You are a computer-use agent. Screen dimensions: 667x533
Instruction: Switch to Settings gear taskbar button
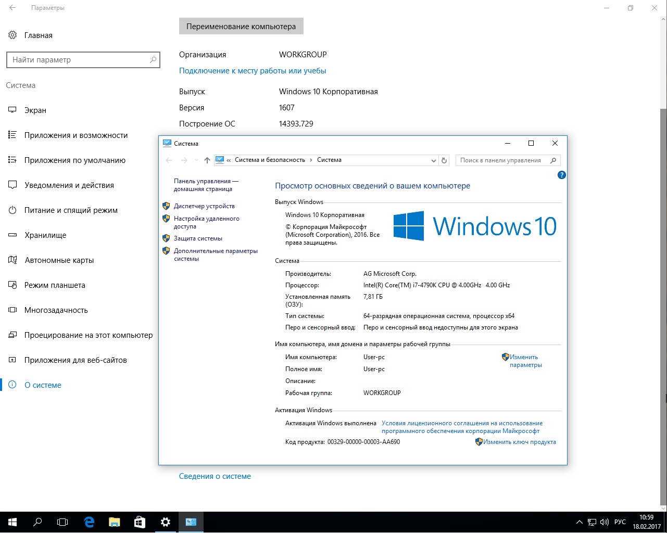(166, 522)
